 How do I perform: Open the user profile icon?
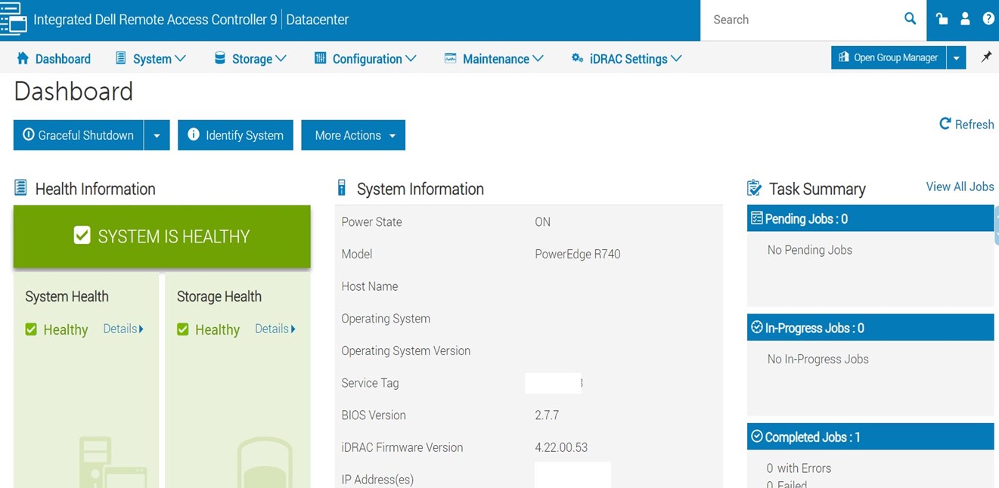(x=965, y=19)
